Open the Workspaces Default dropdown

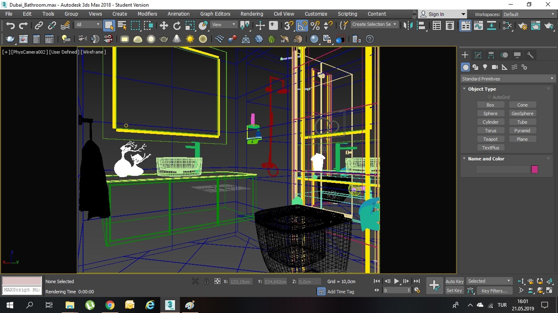click(x=529, y=14)
